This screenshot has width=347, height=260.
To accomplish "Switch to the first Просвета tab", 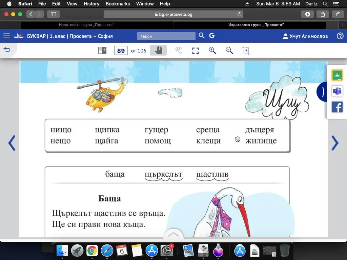I will (x=86, y=25).
